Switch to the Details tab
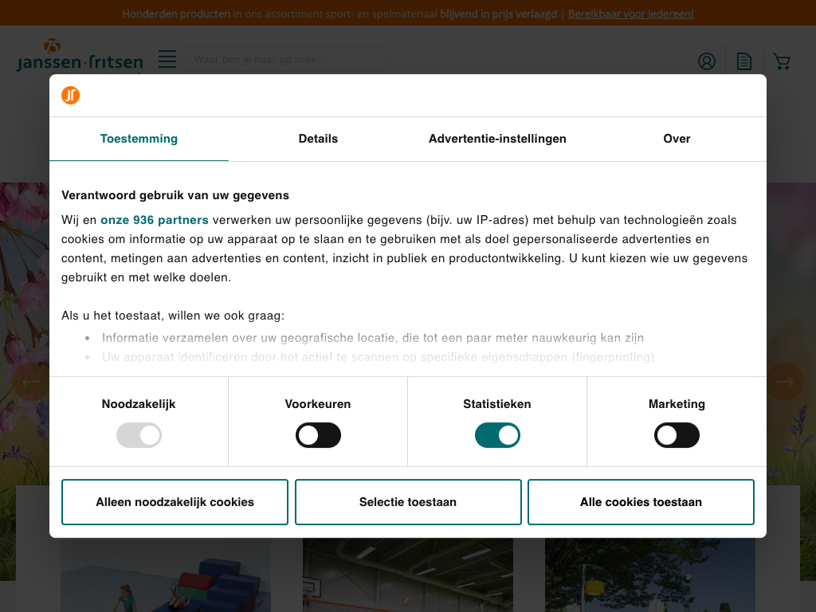This screenshot has height=612, width=816. (318, 139)
